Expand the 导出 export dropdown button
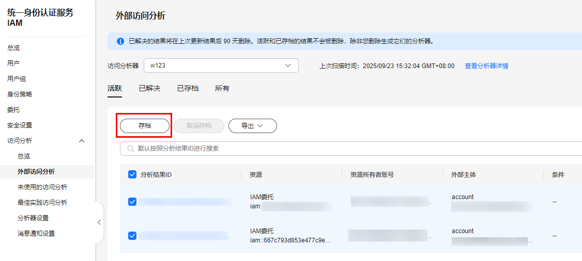Viewport: 582px width, 261px height. pos(252,126)
